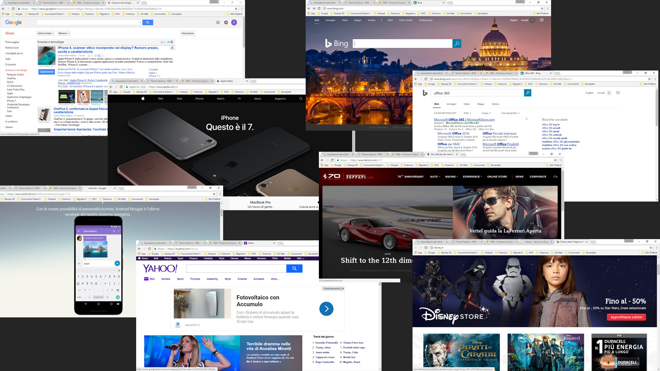This screenshot has height=371, width=660.
Task: Open Ferrari 'AUTO' dropdown menu
Action: pyautogui.click(x=435, y=176)
